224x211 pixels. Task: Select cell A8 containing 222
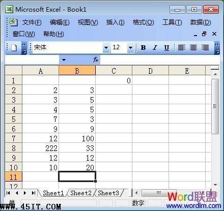point(41,148)
